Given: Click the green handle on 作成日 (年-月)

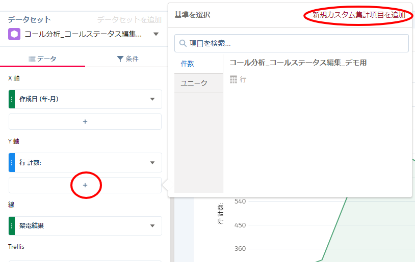Looking at the screenshot, I should click(12, 99).
